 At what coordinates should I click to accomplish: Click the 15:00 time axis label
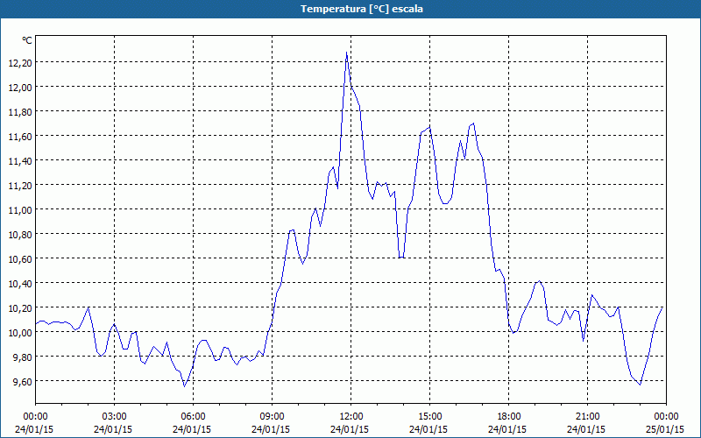(x=429, y=417)
